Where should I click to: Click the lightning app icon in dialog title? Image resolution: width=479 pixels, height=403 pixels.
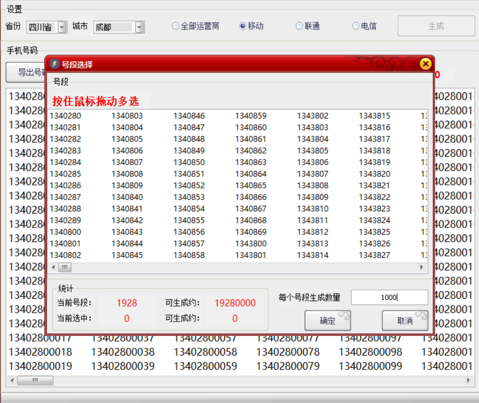pos(54,64)
